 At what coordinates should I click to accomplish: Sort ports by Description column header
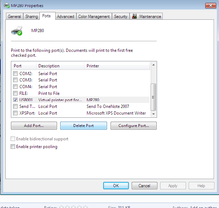point(60,66)
